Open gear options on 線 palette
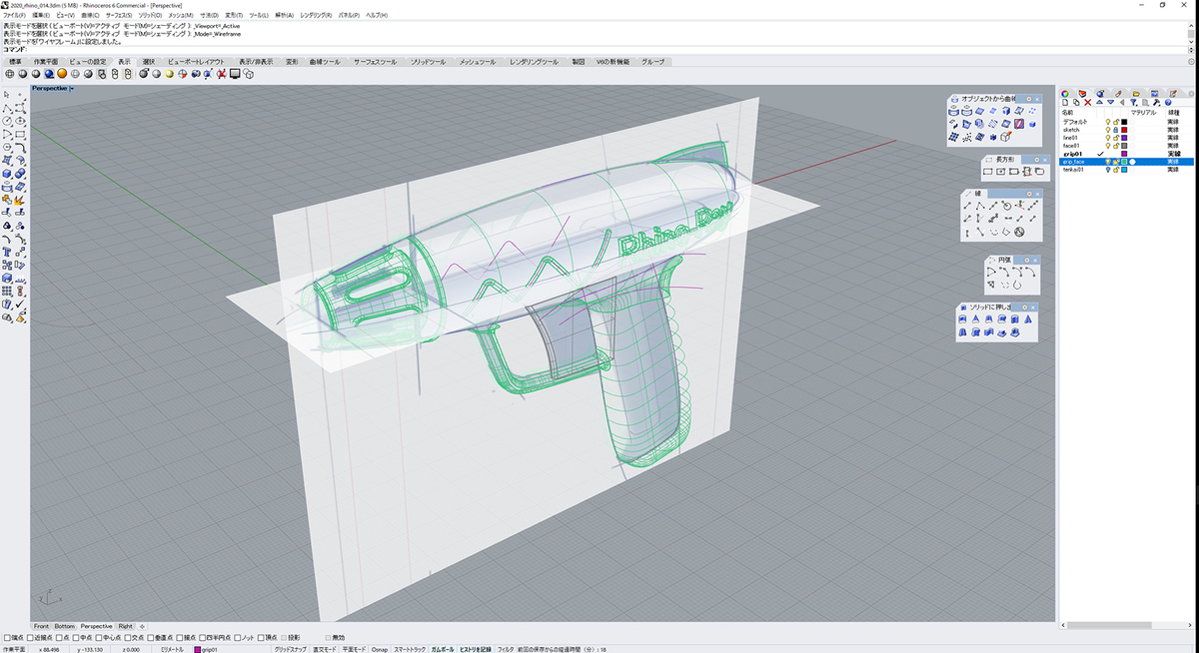Viewport: 1199px width, 653px height. pos(1029,194)
